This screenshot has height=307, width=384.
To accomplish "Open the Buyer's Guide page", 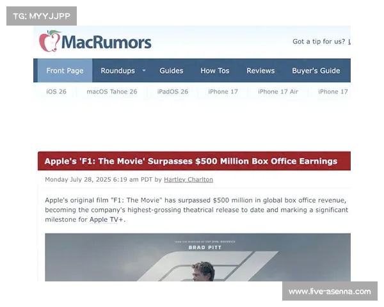I will 316,71.
